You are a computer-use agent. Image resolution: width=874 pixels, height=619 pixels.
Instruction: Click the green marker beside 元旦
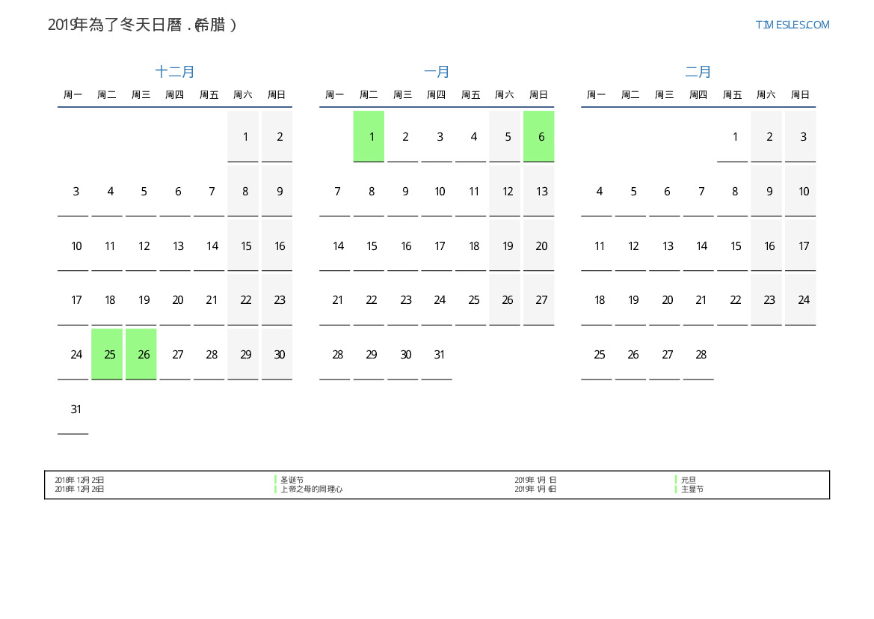click(676, 480)
